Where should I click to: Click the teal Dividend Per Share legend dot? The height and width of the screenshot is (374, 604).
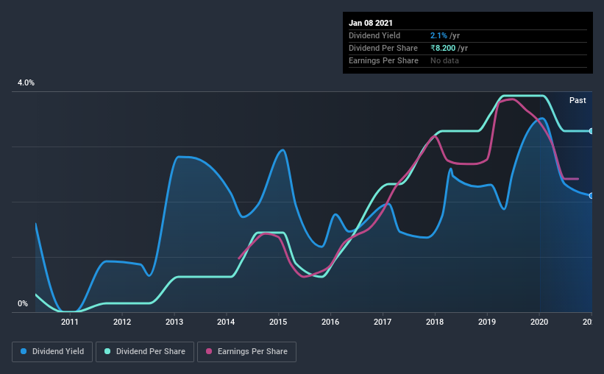tap(107, 351)
